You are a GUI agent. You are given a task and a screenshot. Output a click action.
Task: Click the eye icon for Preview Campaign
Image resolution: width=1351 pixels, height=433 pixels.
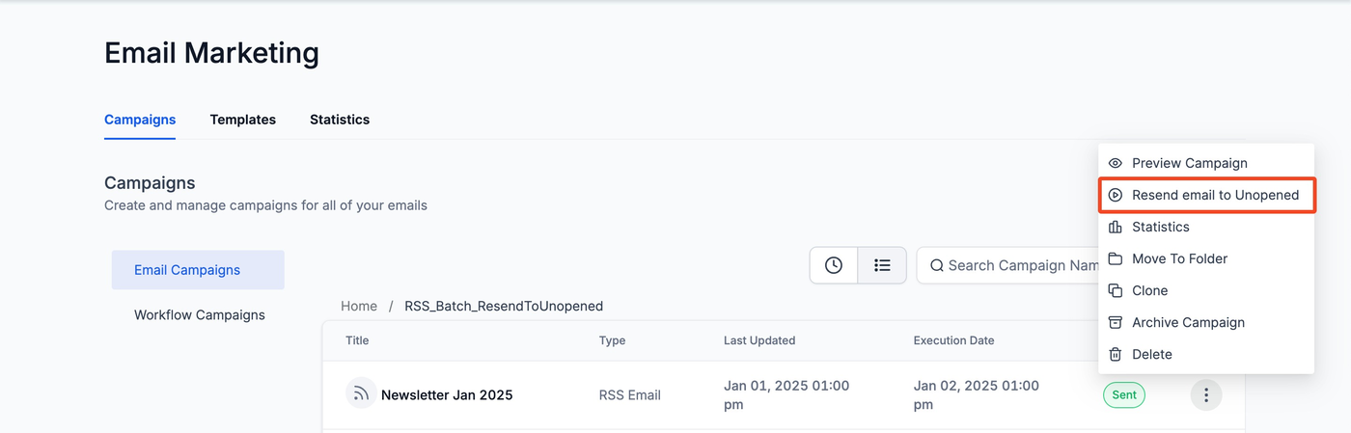tap(1116, 163)
